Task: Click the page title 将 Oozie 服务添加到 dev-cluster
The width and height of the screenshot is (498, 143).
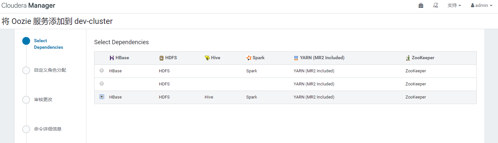Action: (x=57, y=22)
